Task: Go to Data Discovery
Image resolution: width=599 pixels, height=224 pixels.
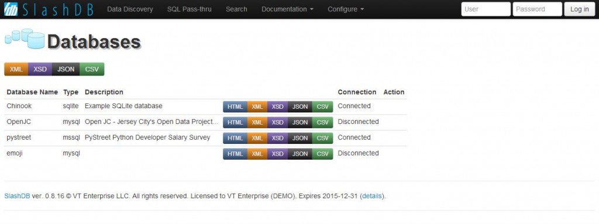Action: click(130, 9)
